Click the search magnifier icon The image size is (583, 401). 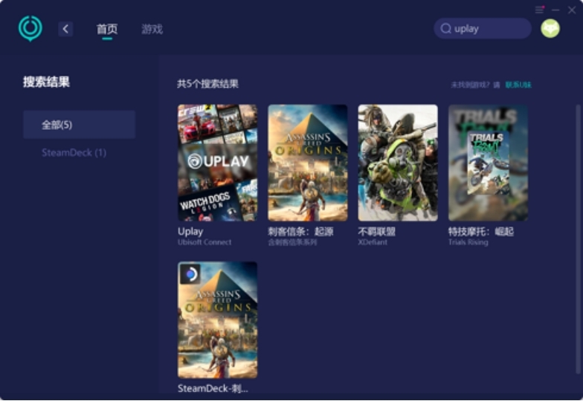445,28
